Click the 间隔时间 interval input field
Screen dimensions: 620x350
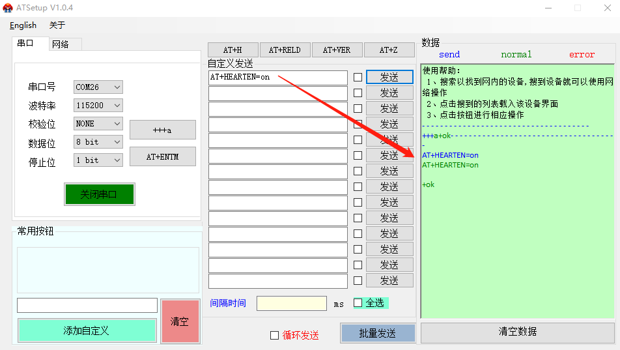pos(291,304)
